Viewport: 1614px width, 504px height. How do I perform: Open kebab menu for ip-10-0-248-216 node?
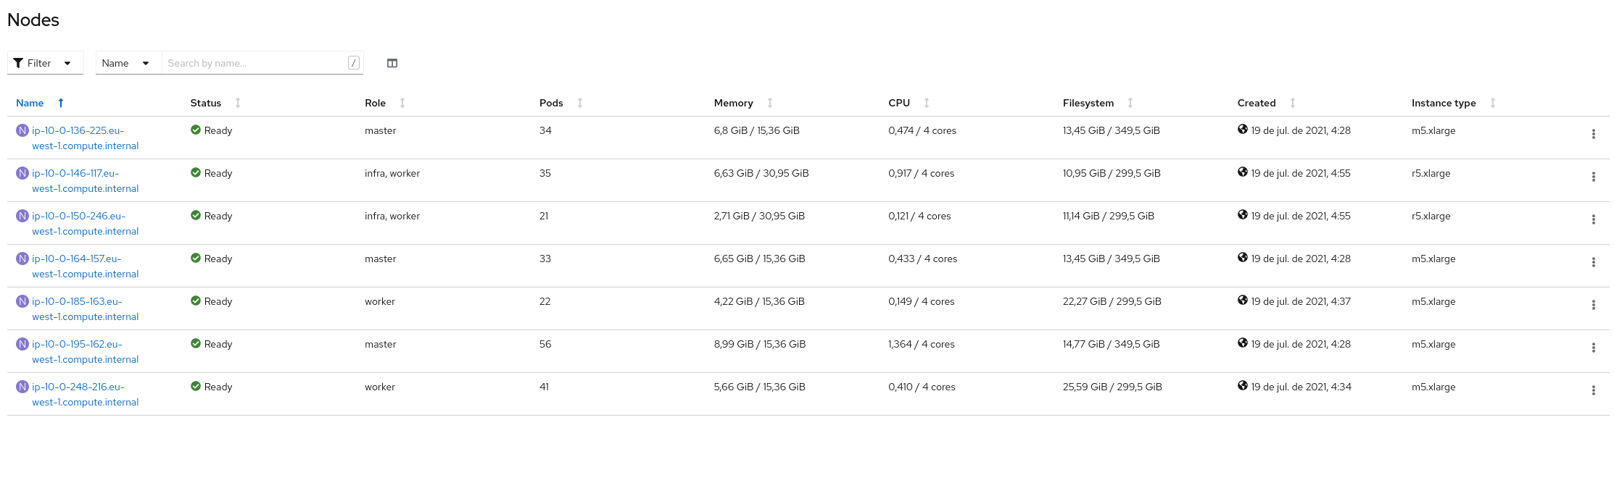point(1593,390)
